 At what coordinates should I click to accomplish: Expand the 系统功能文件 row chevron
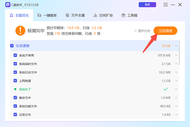pos(176,106)
